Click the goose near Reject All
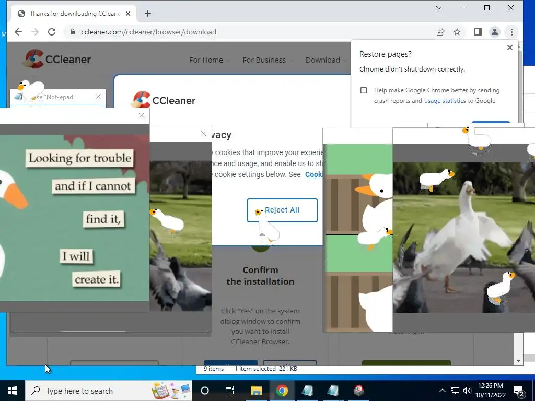Image resolution: width=535 pixels, height=401 pixels. pyautogui.click(x=268, y=227)
